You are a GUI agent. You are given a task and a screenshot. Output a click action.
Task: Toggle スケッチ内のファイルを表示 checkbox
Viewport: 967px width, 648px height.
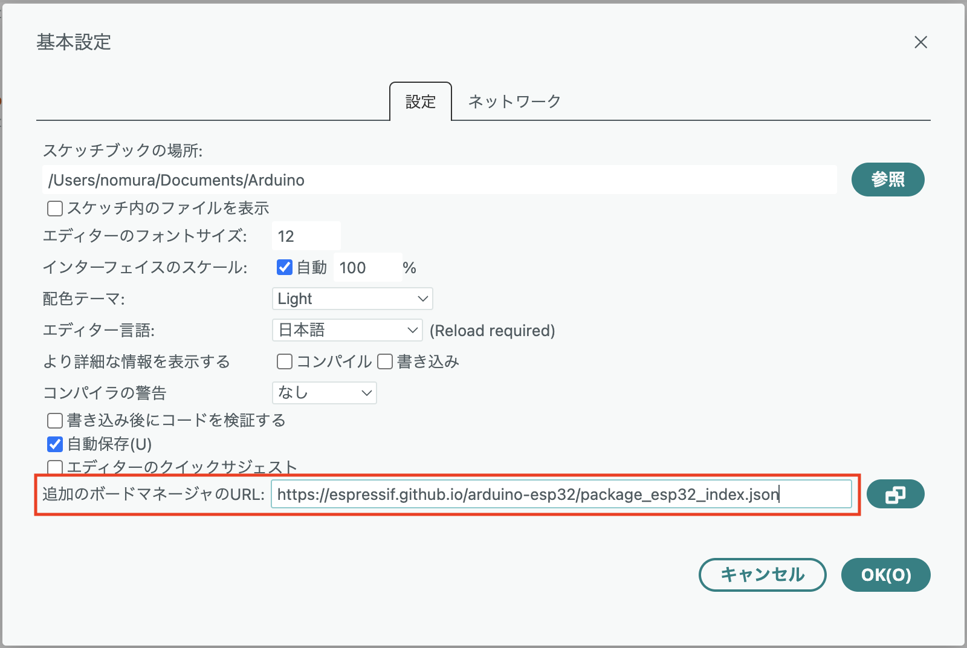55,209
